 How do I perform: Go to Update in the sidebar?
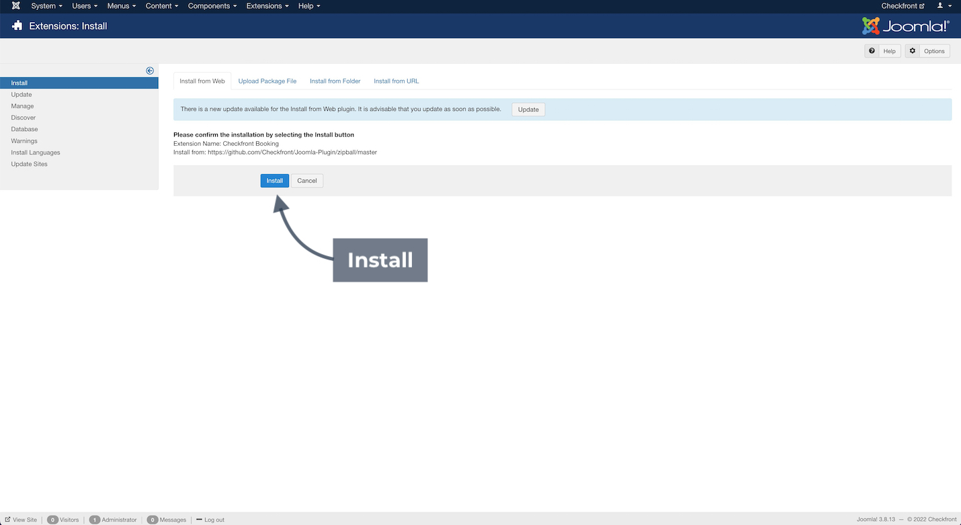click(22, 95)
